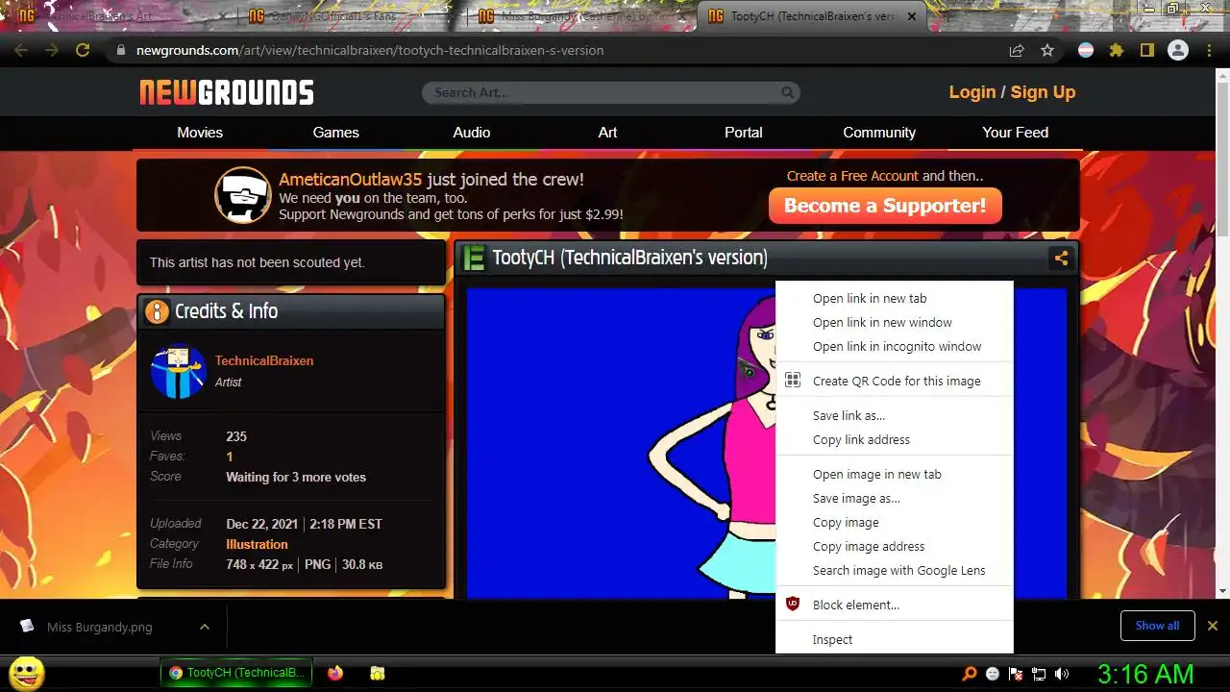Click Become a Supporter! button
Screen dimensions: 1230x692
(885, 206)
